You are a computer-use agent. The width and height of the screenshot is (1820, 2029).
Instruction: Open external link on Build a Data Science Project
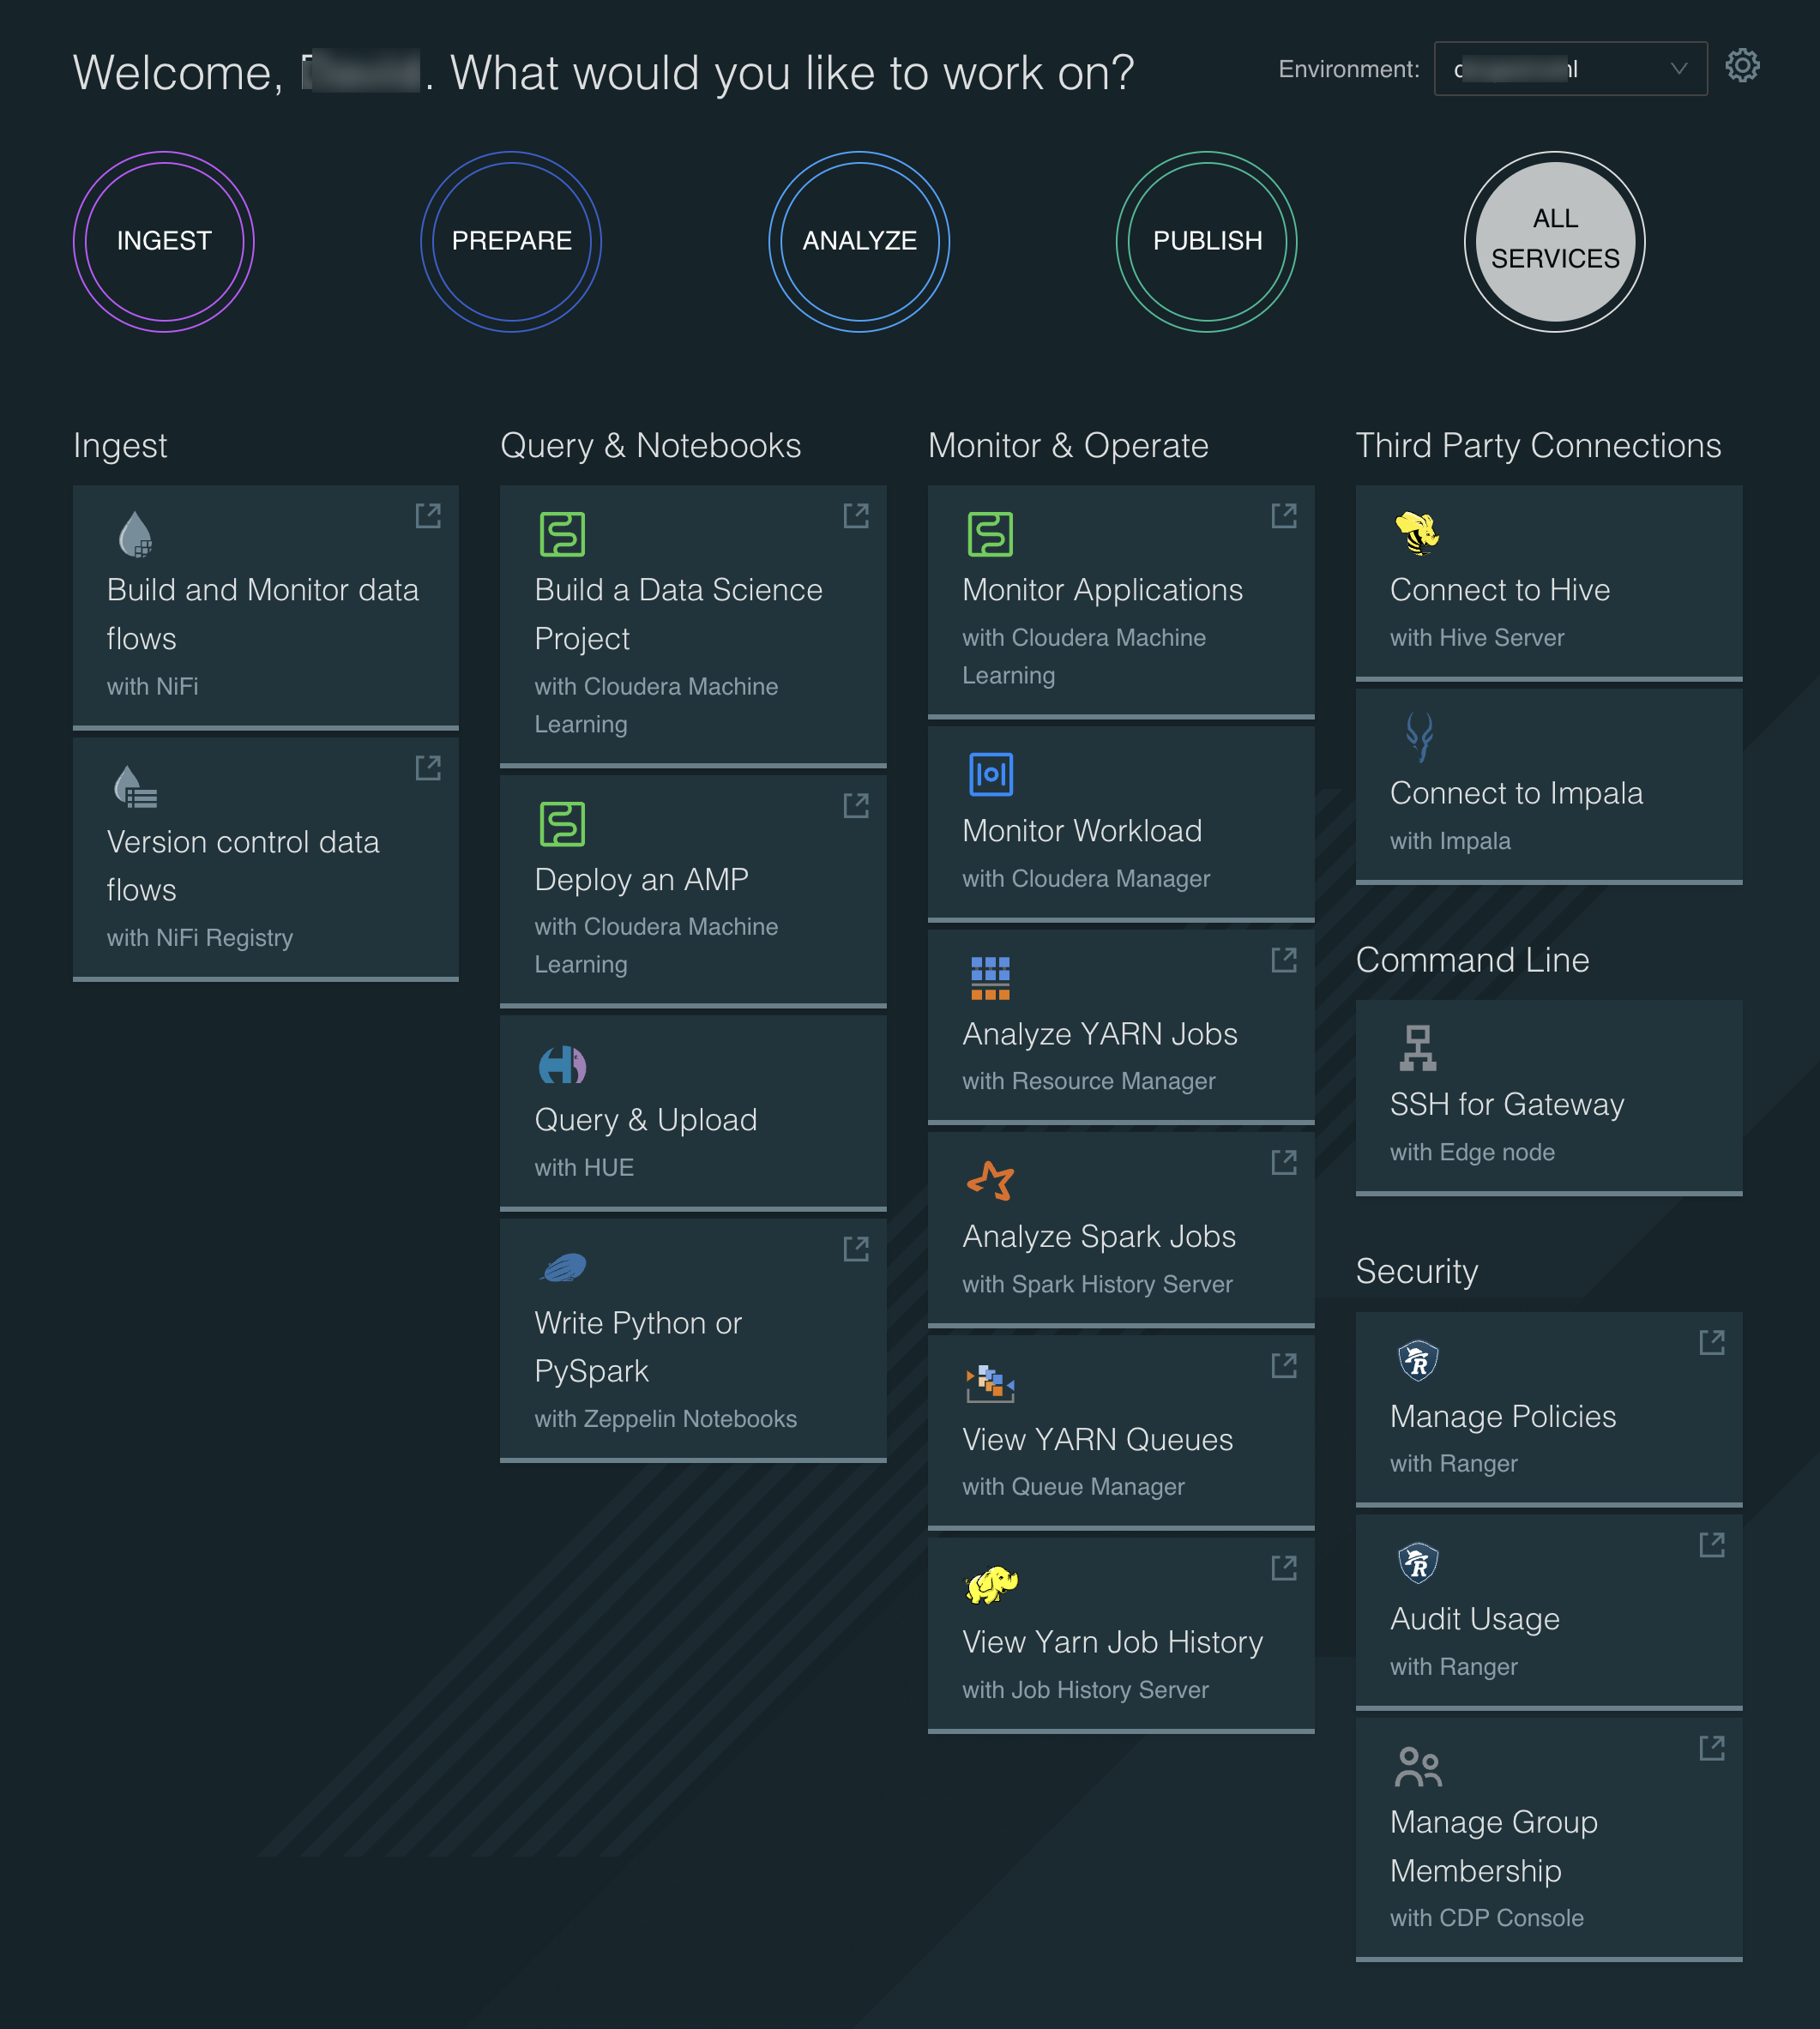(x=856, y=516)
